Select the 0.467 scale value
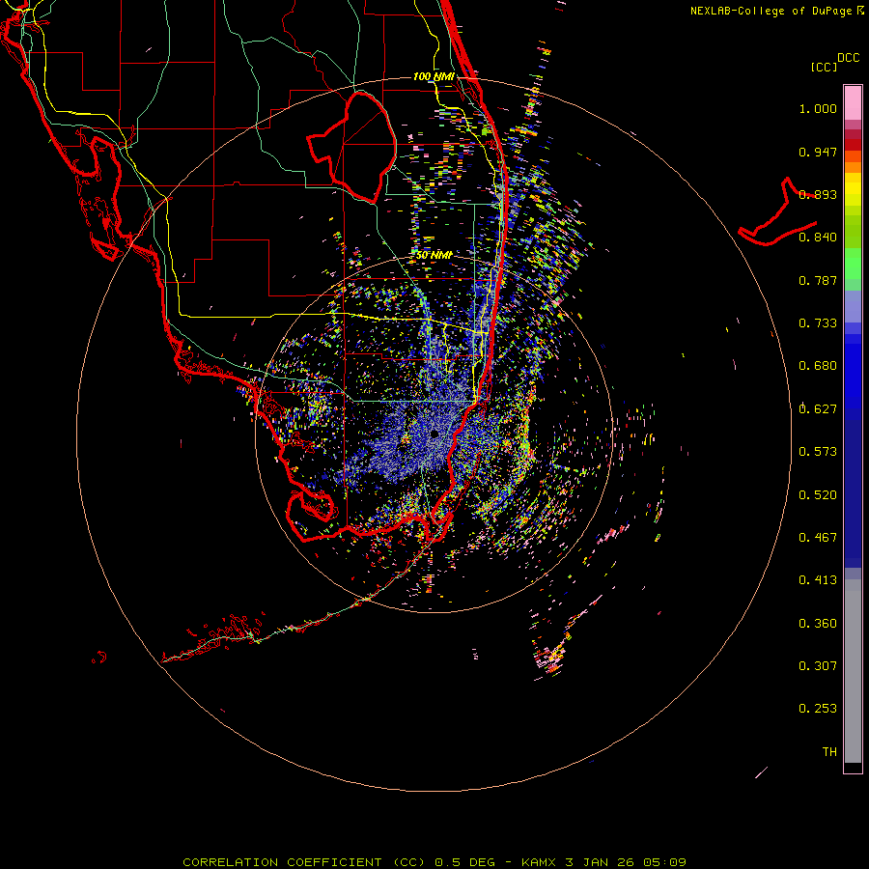Image resolution: width=869 pixels, height=869 pixels. click(818, 538)
